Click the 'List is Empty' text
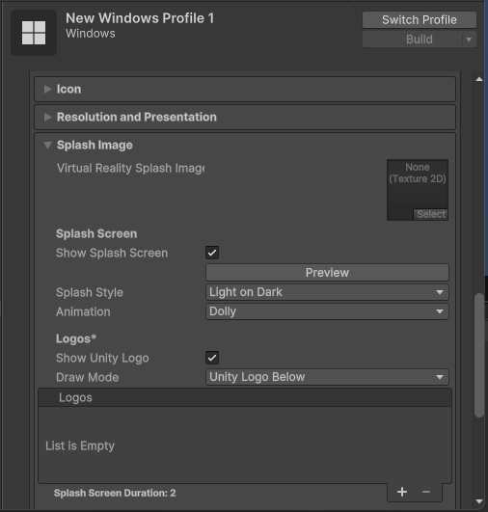Image resolution: width=488 pixels, height=512 pixels. click(80, 445)
